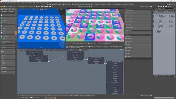Open Edit menu
176x99 pixels.
click(3, 2)
